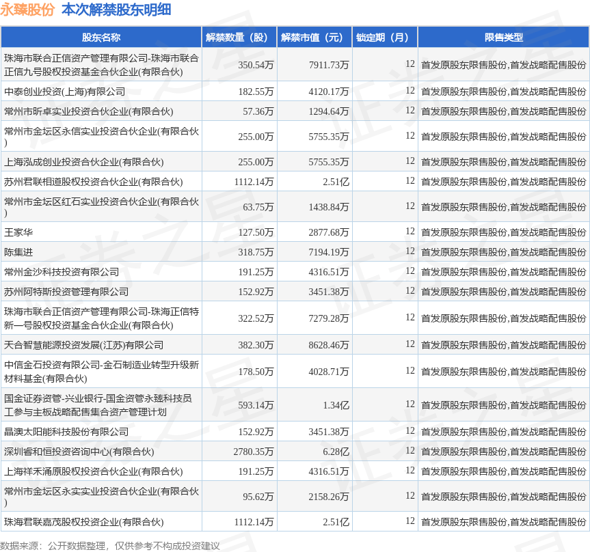The image size is (590, 552).
Task: Select the 中信金石投资有限公司 shareholder name cell
Action: 101,372
